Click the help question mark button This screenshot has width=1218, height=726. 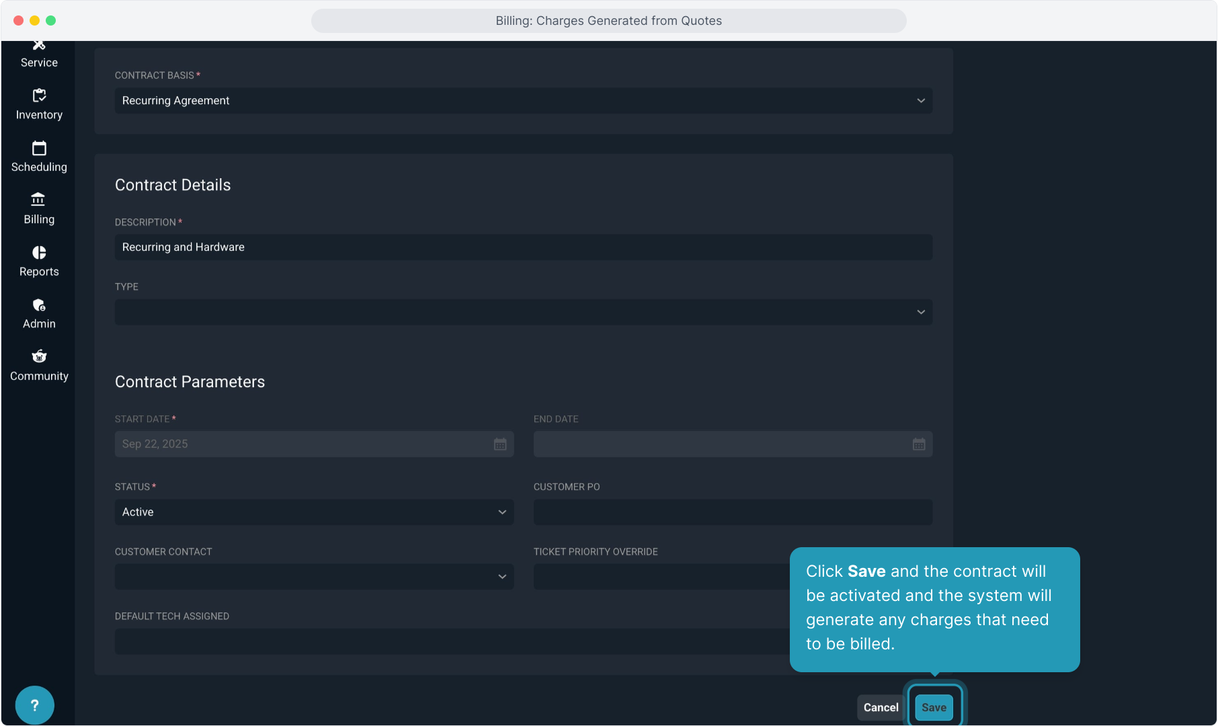34,705
